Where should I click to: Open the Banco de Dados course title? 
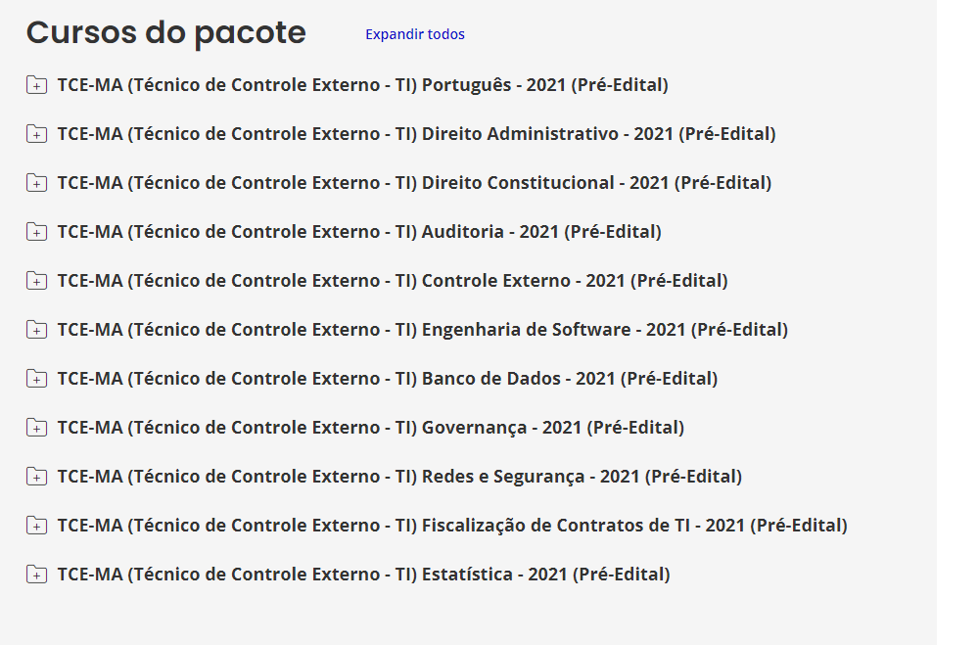click(x=388, y=379)
